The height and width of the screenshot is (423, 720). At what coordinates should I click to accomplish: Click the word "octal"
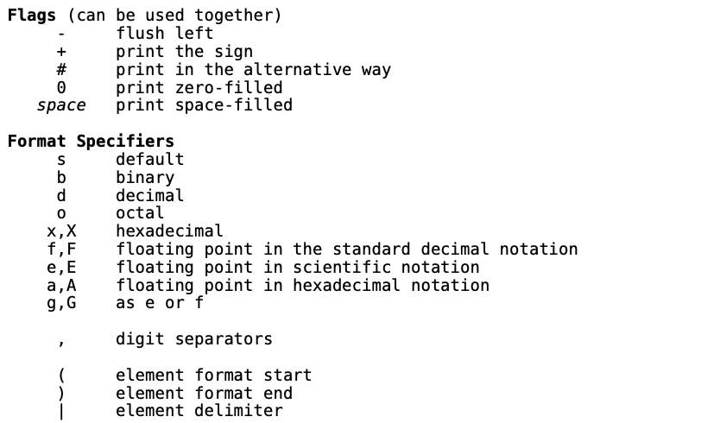tap(140, 213)
